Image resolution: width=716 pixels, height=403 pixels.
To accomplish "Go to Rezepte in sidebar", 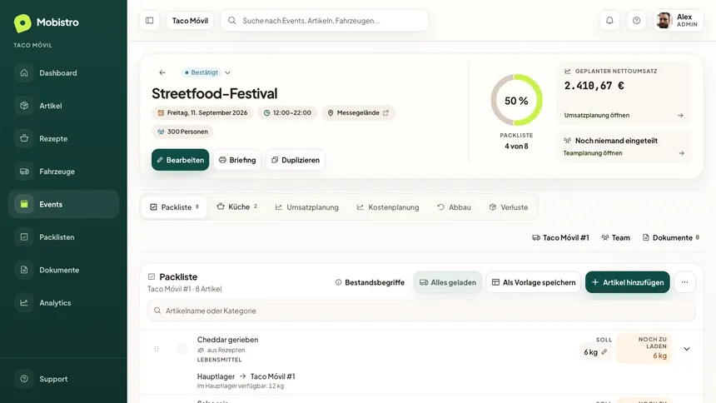I will coord(63,139).
